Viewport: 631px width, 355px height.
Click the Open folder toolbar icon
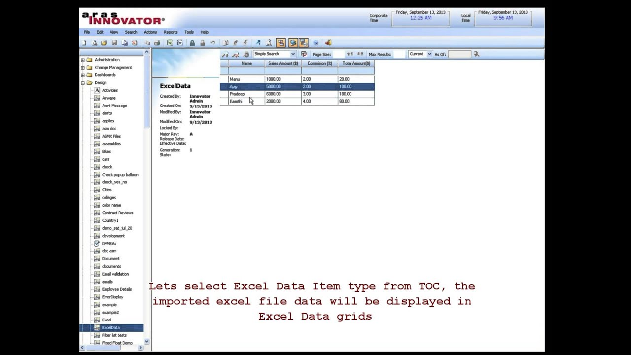click(x=104, y=43)
